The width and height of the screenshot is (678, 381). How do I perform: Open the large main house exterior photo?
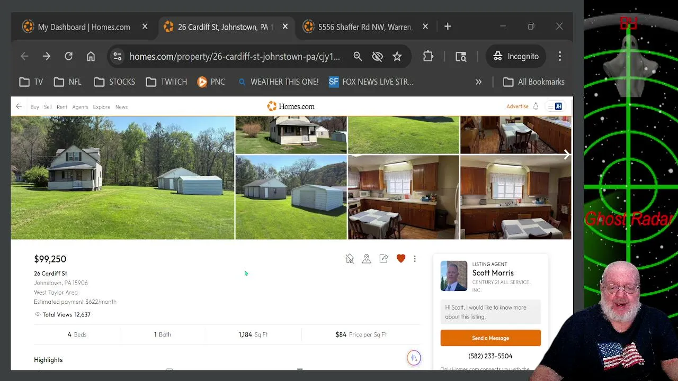coord(122,178)
